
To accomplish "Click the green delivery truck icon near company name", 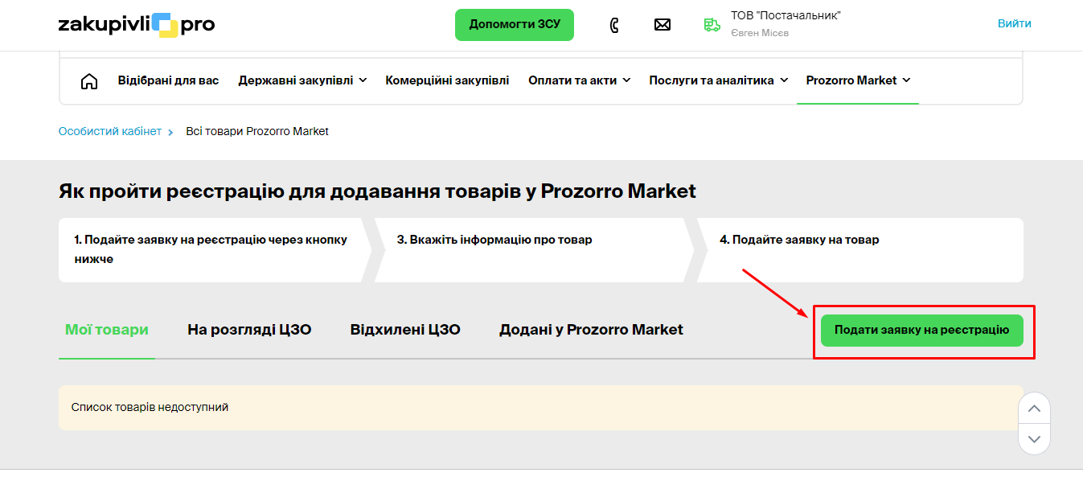I will pos(711,25).
